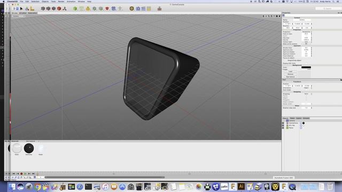Open the Orientation dropdown in Tool panel
The image size is (342, 192).
click(x=307, y=87)
